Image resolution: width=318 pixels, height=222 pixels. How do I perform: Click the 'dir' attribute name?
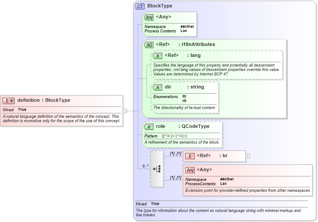coord(168,87)
